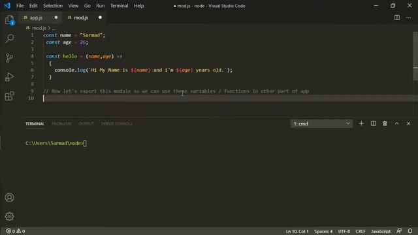
Task: Open the Run menu
Action: point(100,6)
